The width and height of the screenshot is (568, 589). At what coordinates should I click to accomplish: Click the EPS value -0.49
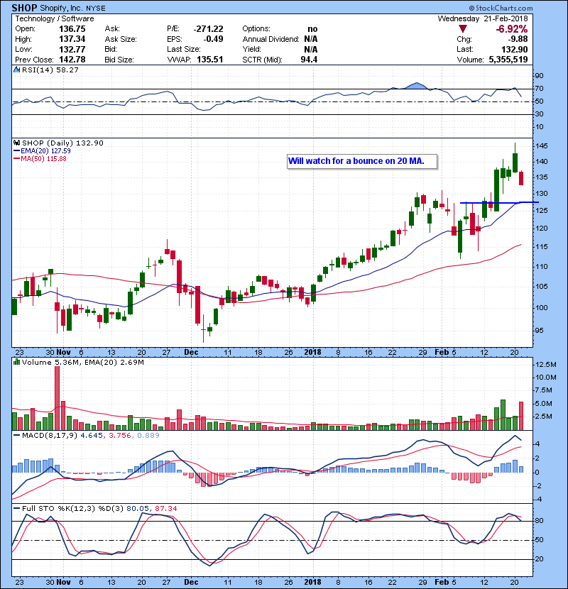pyautogui.click(x=213, y=39)
